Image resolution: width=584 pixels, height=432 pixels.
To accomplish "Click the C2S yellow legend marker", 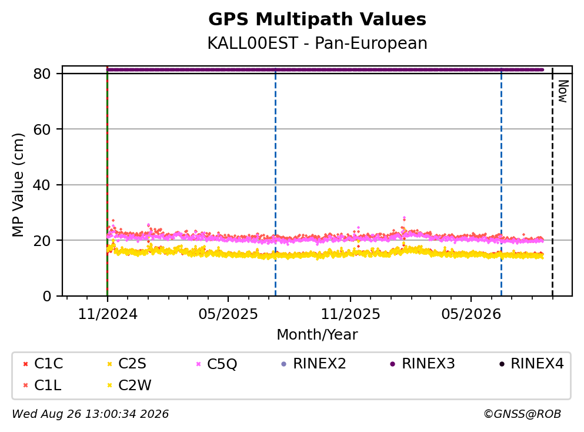I will click(109, 364).
